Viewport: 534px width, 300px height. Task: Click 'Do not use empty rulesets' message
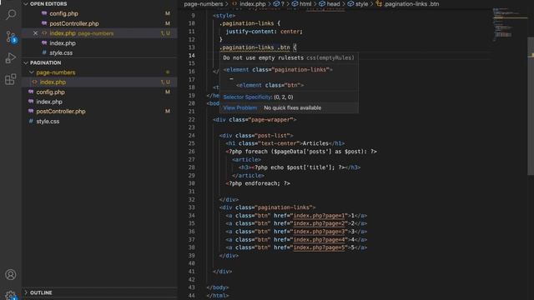pos(264,57)
